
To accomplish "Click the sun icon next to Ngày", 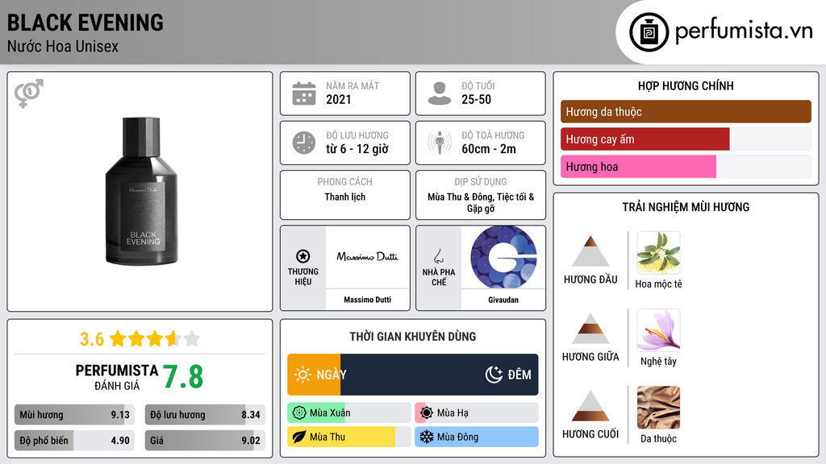I will tap(302, 375).
